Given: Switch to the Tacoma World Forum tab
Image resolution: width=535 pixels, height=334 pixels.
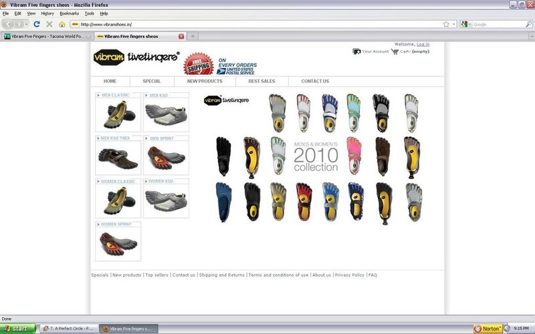Looking at the screenshot, I should [x=47, y=36].
